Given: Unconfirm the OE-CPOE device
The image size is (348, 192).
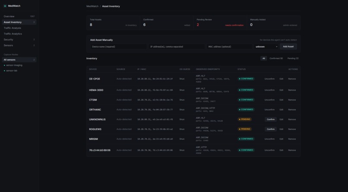Looking at the screenshot, I should [269, 79].
